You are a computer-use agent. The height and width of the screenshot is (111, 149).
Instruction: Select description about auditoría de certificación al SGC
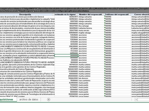pos(27,90)
